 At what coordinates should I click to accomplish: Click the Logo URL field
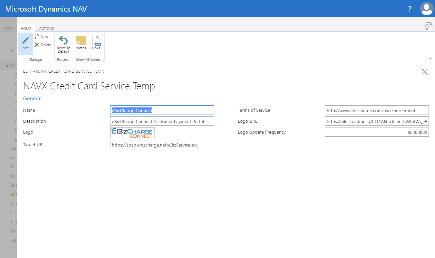[x=377, y=121]
